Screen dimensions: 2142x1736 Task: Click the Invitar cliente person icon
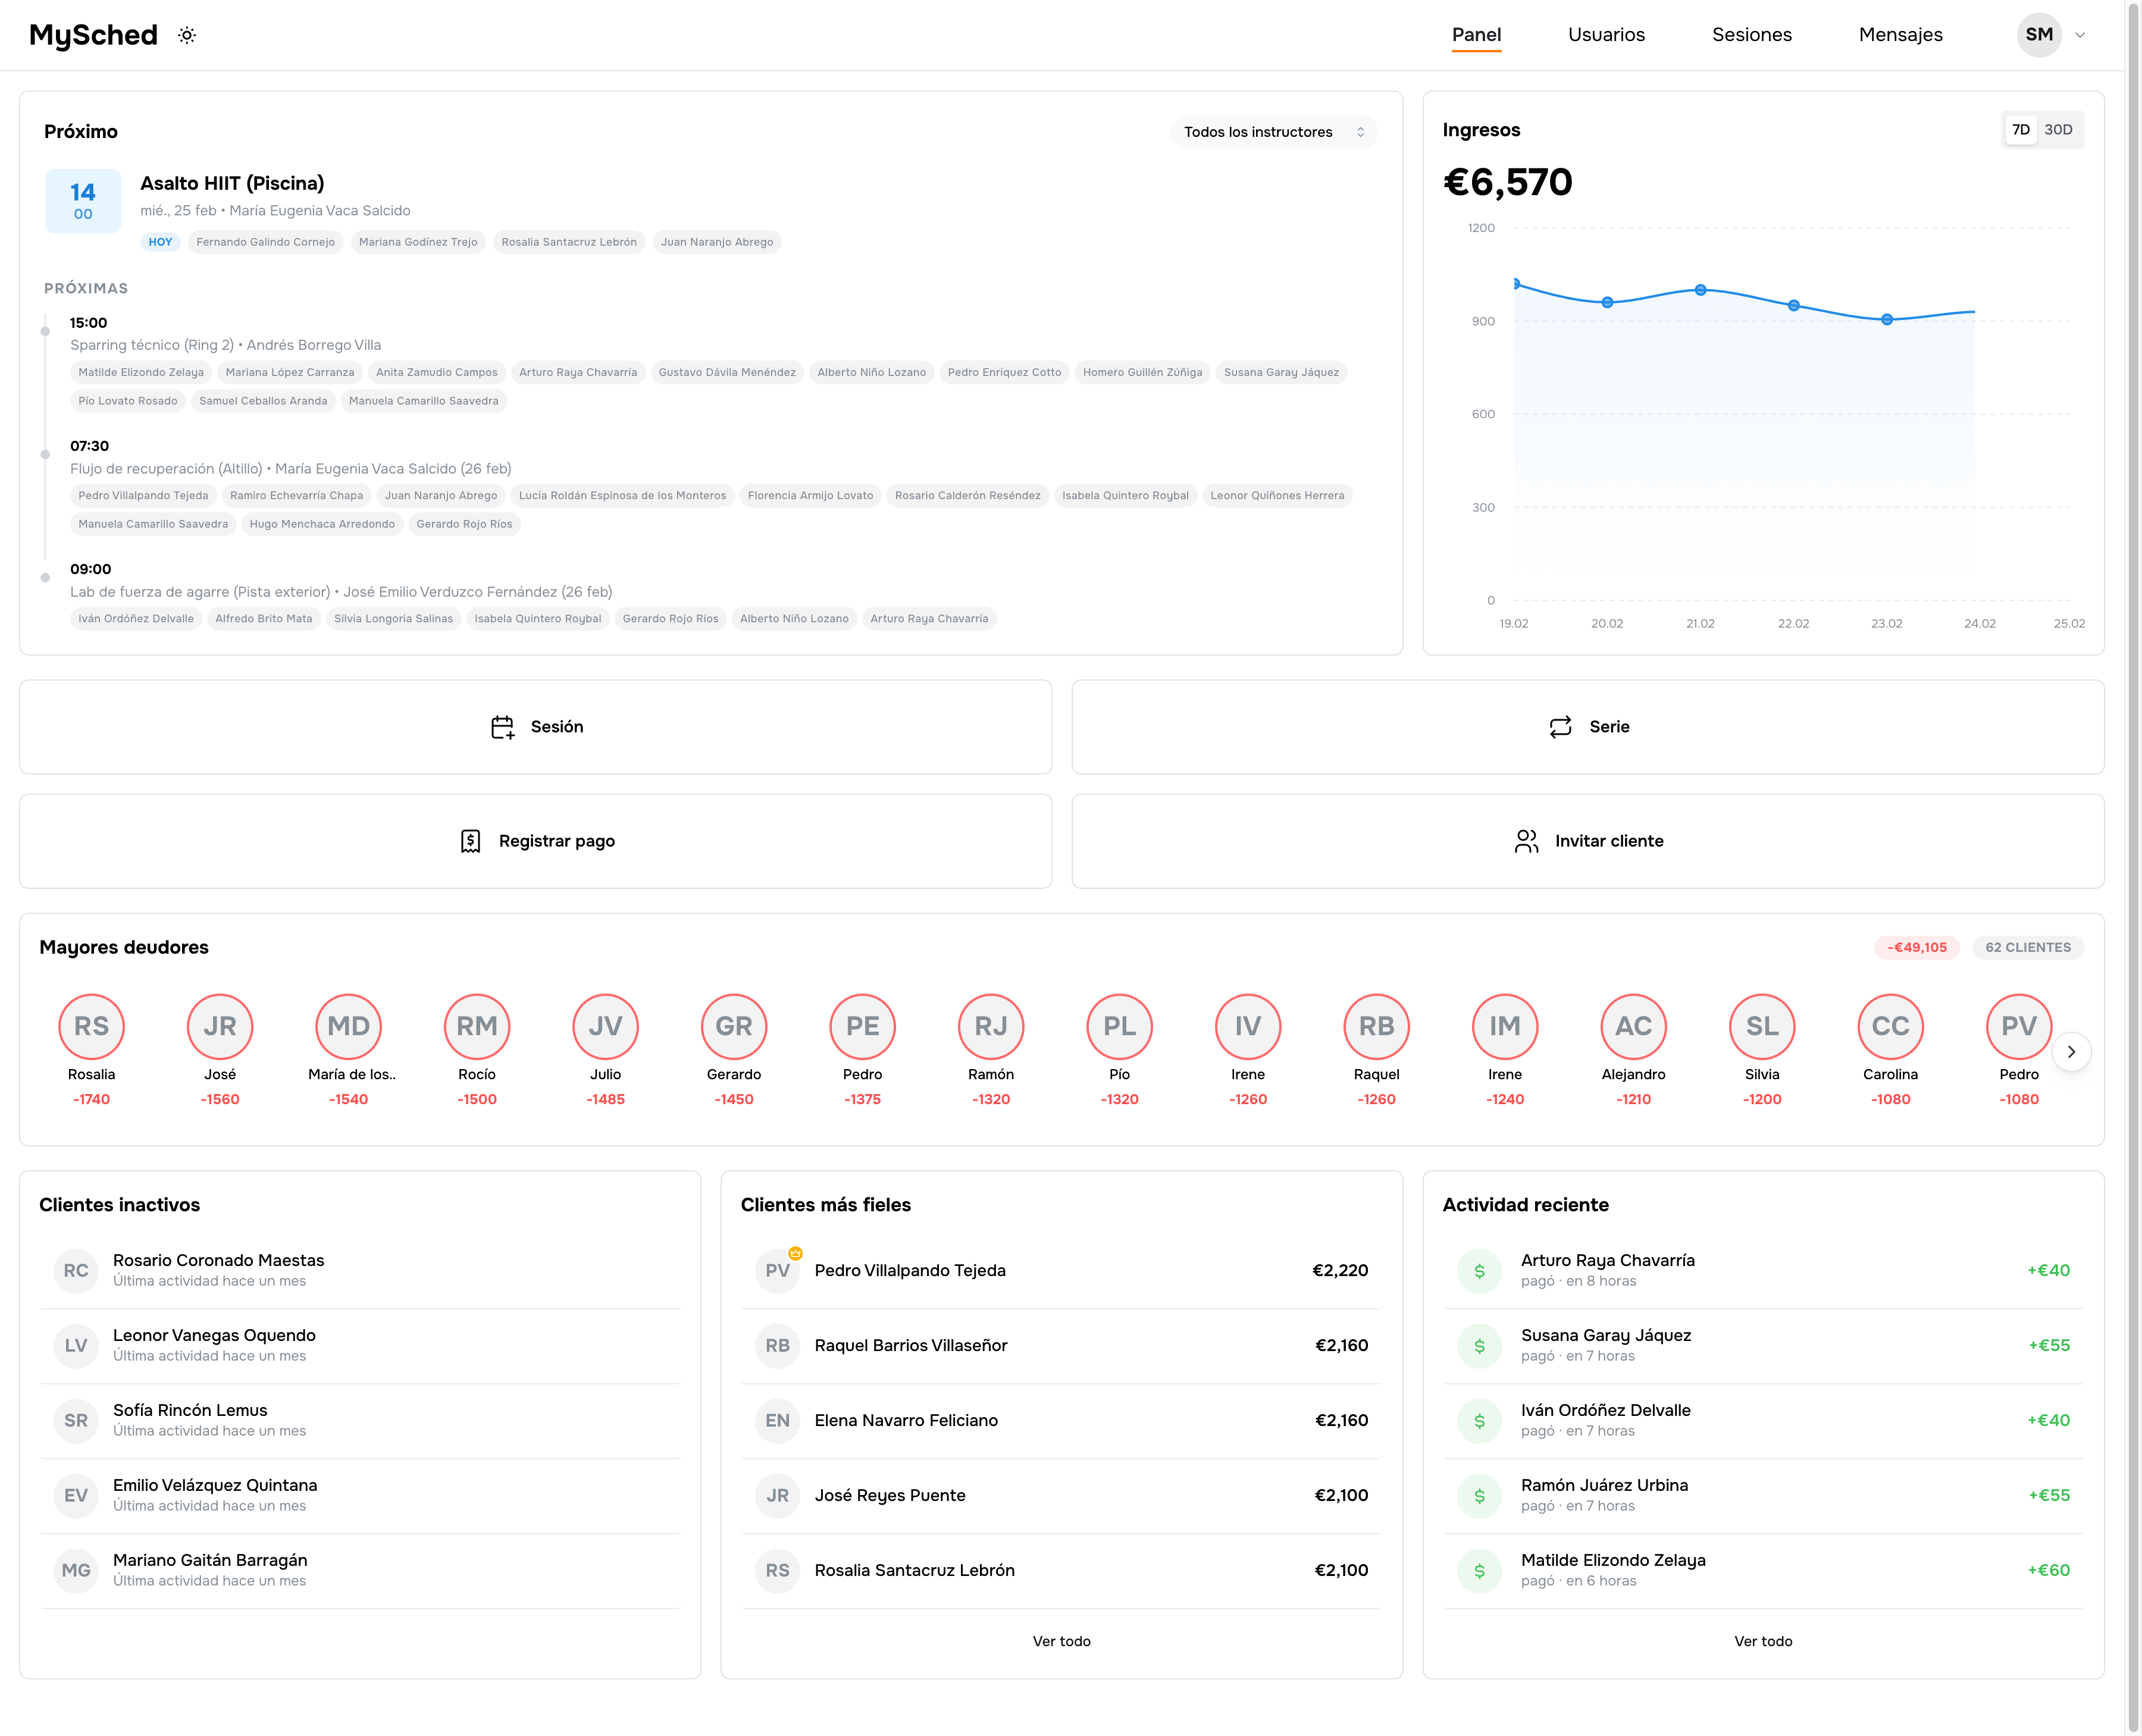(1526, 841)
